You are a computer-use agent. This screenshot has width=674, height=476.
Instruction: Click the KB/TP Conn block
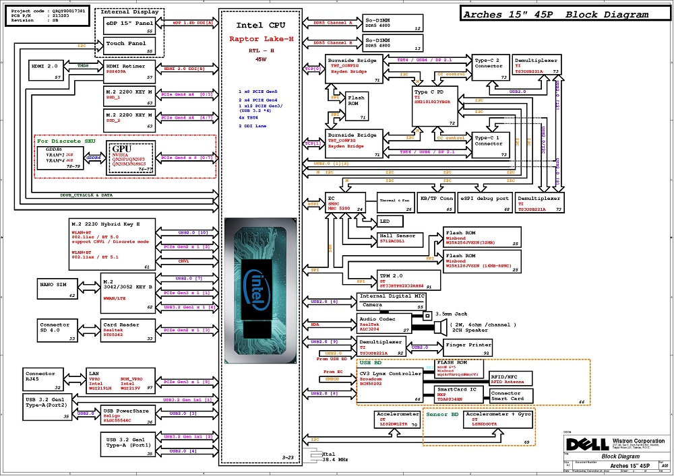tap(436, 203)
